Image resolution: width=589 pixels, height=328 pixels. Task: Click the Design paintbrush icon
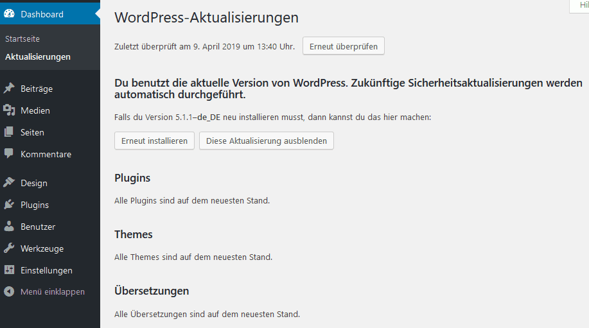tap(9, 183)
